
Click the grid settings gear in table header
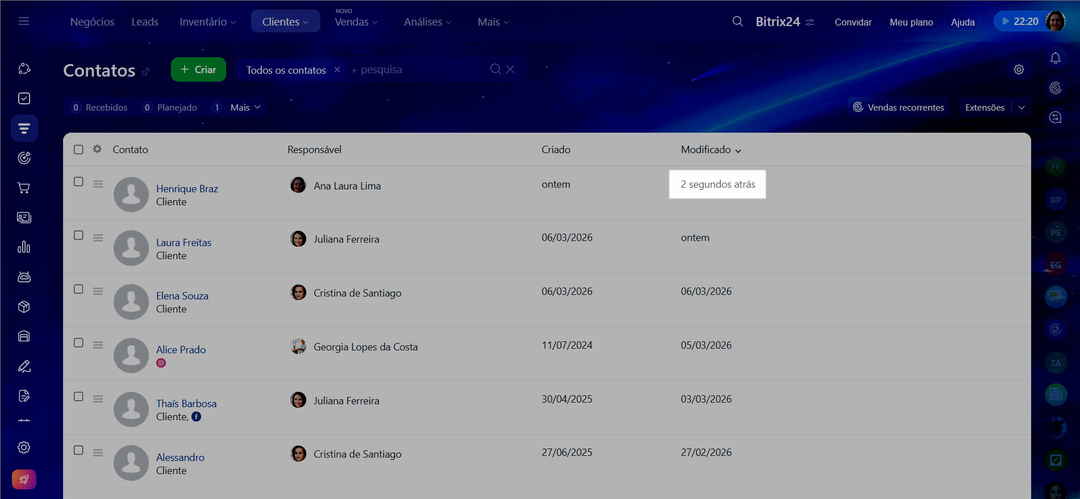pyautogui.click(x=97, y=149)
